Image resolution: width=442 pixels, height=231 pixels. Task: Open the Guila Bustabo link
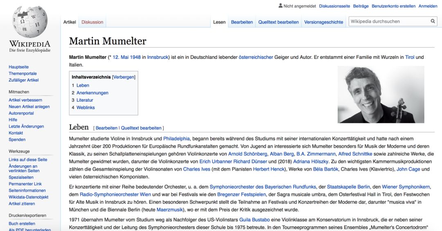[x=255, y=220]
